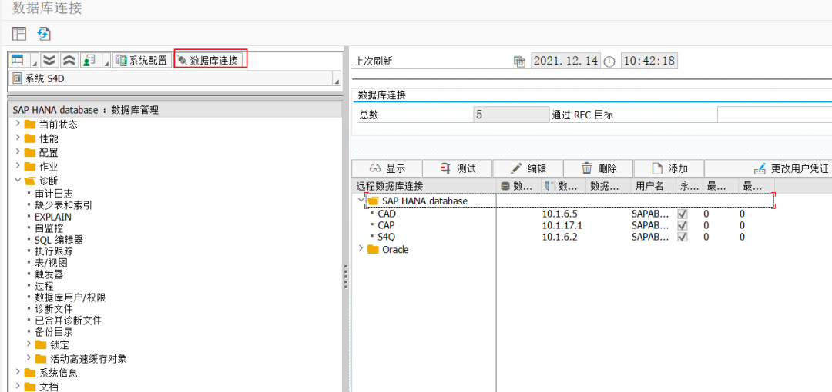
Task: Click IP address 10.1.6.2
Action: coord(559,237)
